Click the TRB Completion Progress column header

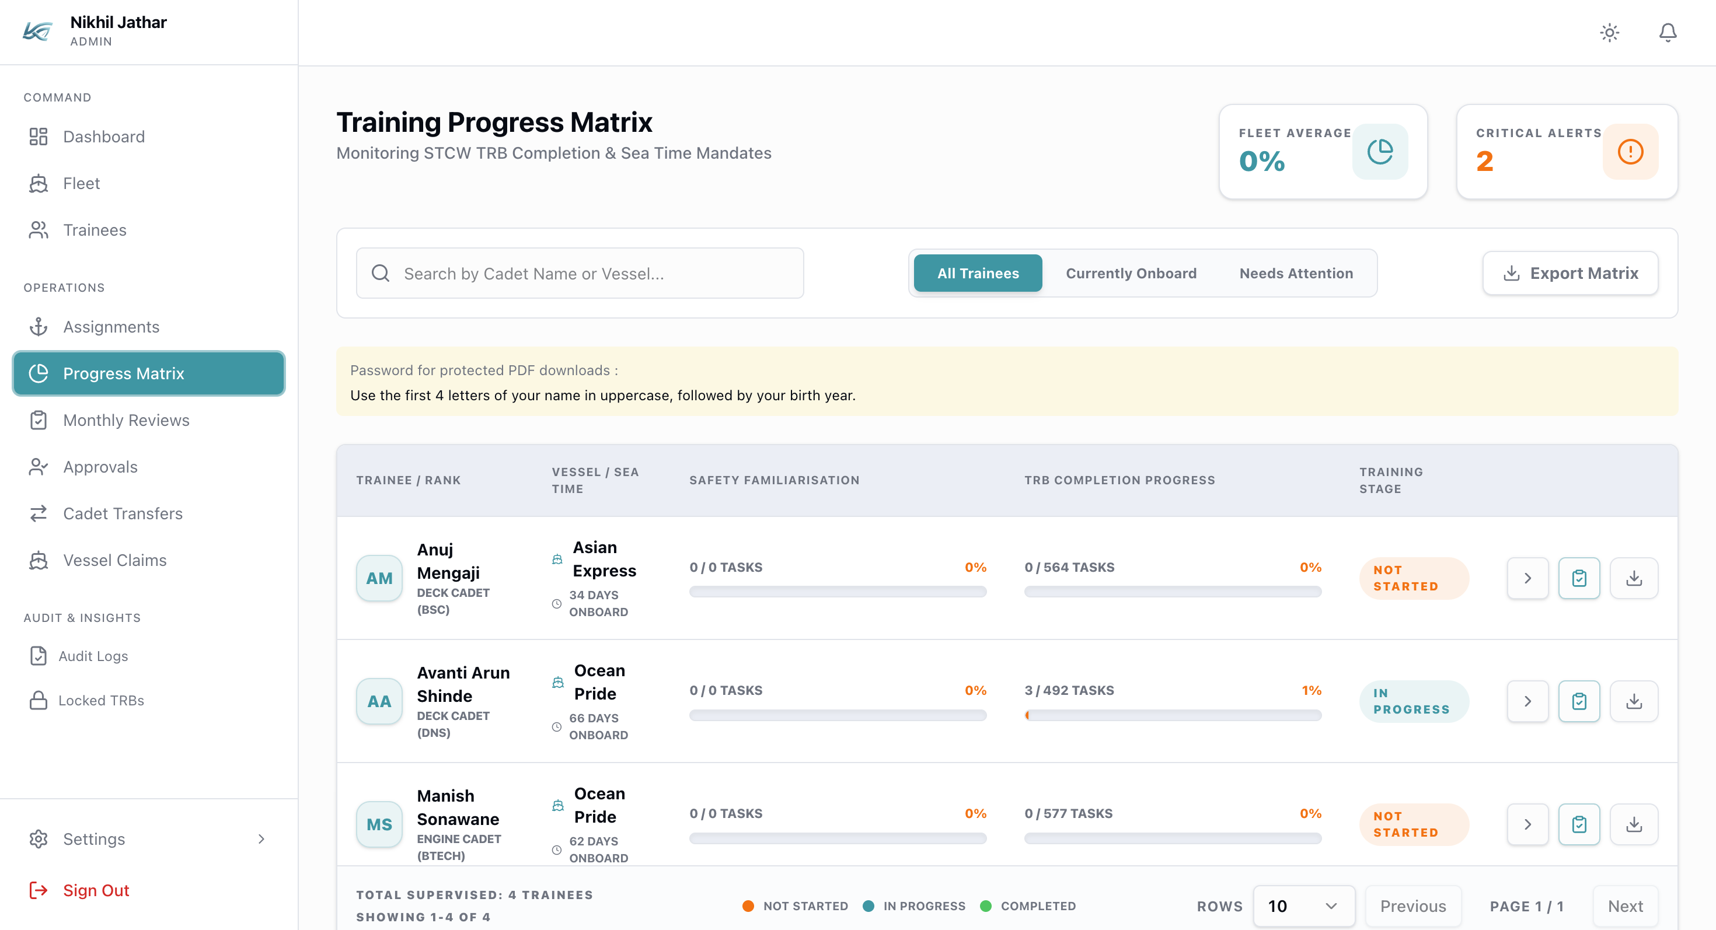[x=1119, y=480]
